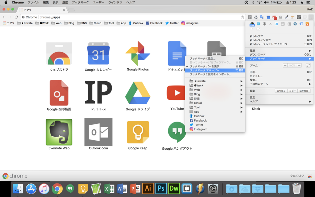Expand SNS folder in bookmark submenu
Screen dimensions: 315x197
(x=215, y=98)
